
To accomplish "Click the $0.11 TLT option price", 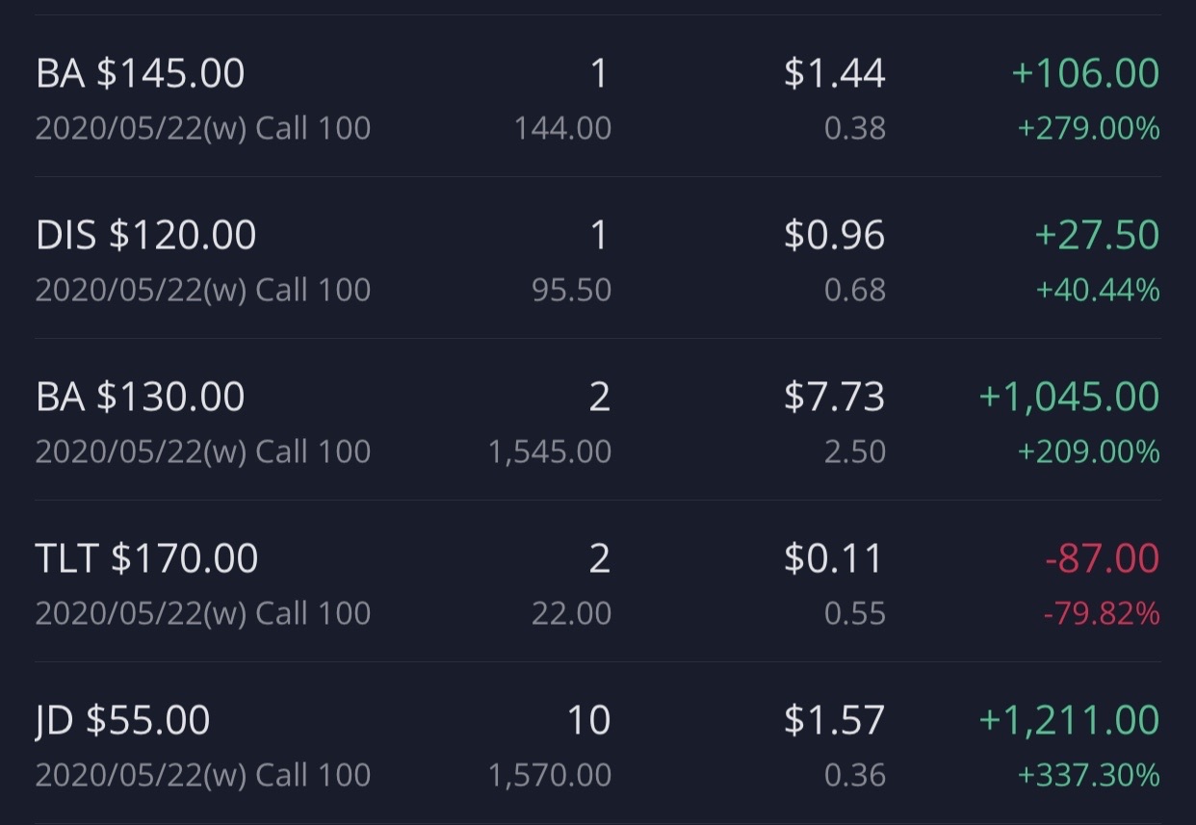I will (x=834, y=558).
